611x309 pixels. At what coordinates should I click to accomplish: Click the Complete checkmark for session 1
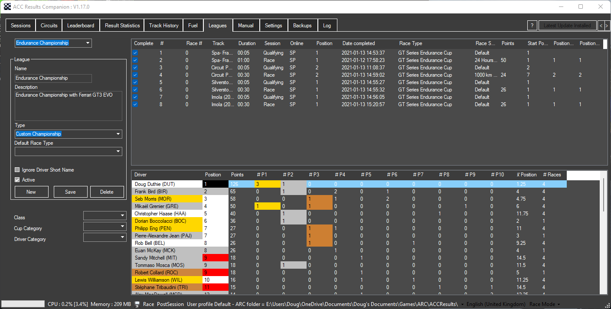(x=135, y=53)
